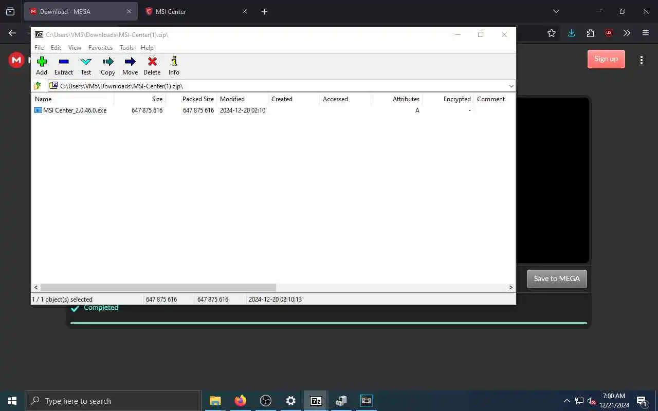The width and height of the screenshot is (658, 411).
Task: Click the muted volume tray icon
Action: point(592,401)
